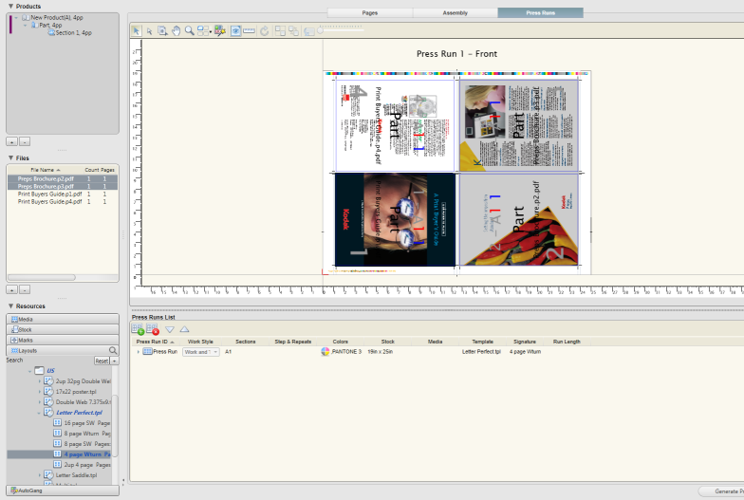Collapse the New Product(A) tree arrow
Viewport: 744px width, 500px height.
click(x=17, y=17)
